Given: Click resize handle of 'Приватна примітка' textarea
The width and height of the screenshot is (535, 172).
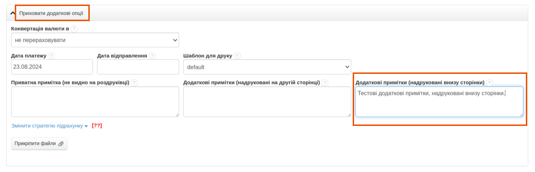Looking at the screenshot, I should 177,115.
